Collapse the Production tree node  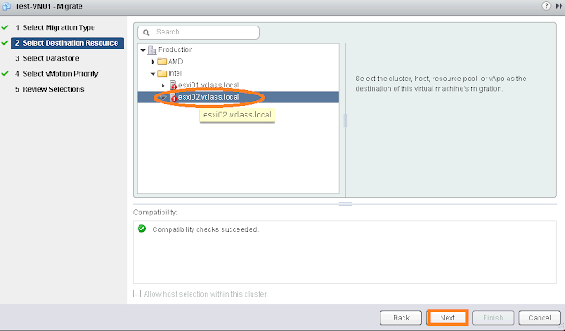[x=143, y=50]
